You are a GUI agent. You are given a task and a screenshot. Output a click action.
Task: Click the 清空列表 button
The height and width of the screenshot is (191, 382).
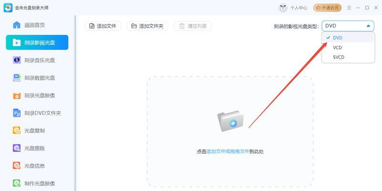point(193,26)
